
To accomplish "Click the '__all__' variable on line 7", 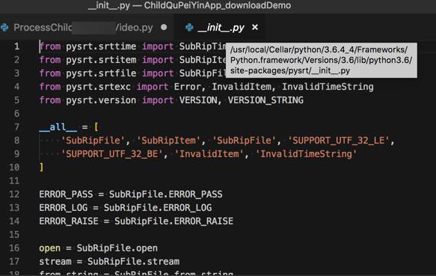I will [x=58, y=127].
